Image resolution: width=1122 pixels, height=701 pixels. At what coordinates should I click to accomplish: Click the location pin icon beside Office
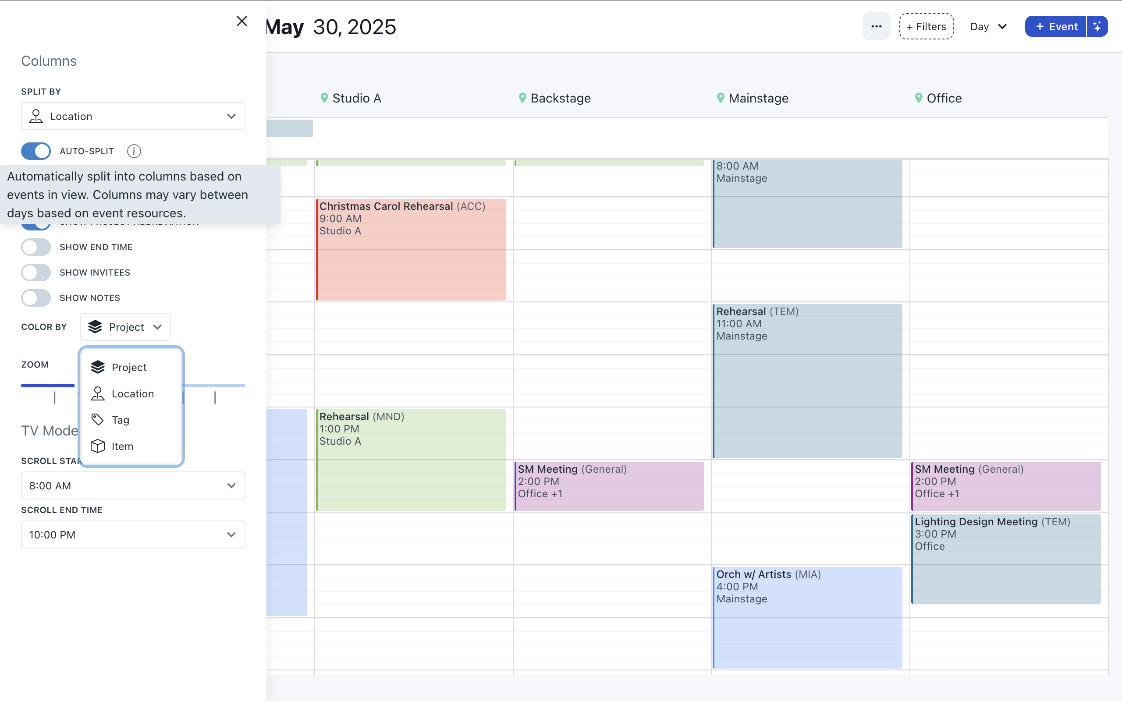(918, 98)
